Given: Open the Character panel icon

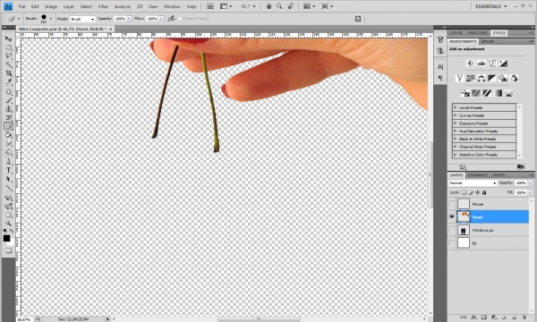Looking at the screenshot, I should (440, 67).
